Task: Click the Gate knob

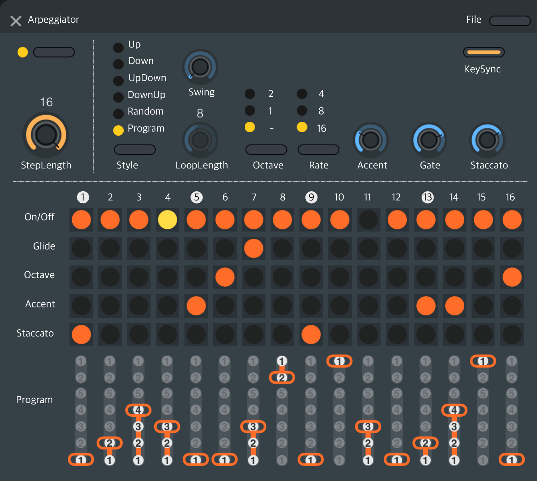Action: pos(429,140)
